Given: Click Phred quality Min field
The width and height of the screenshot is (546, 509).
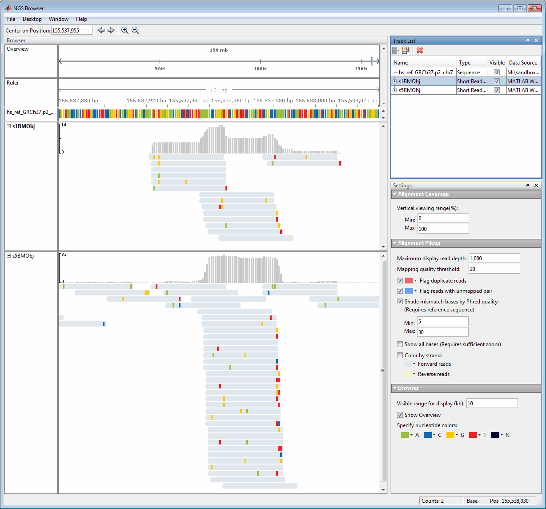Looking at the screenshot, I should (x=442, y=322).
